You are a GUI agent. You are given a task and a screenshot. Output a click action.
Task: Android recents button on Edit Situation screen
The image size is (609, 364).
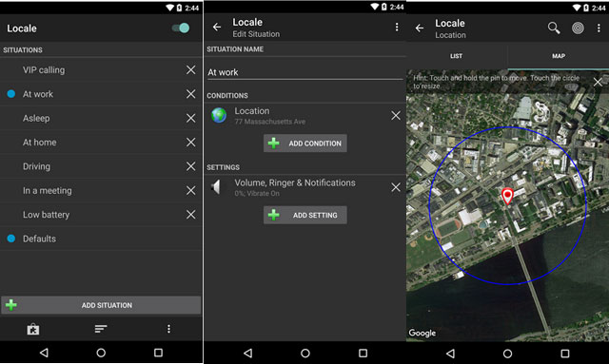click(x=363, y=353)
